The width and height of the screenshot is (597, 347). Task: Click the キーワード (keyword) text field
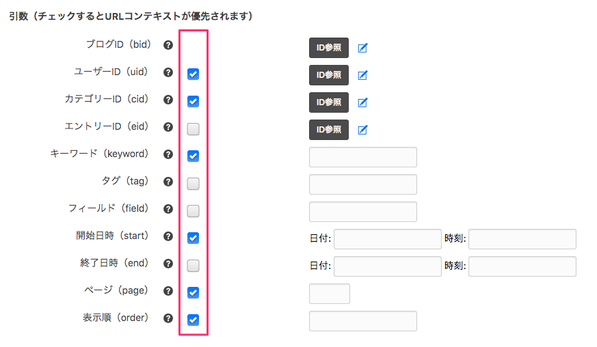(x=362, y=157)
